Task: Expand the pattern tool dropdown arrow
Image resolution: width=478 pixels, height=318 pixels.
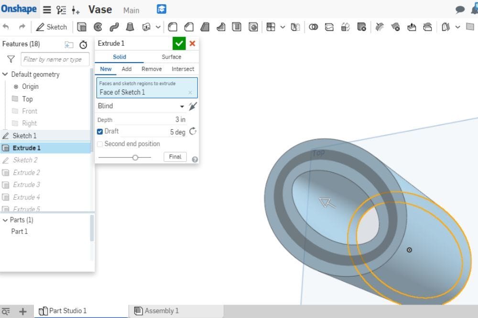Action: (x=283, y=27)
